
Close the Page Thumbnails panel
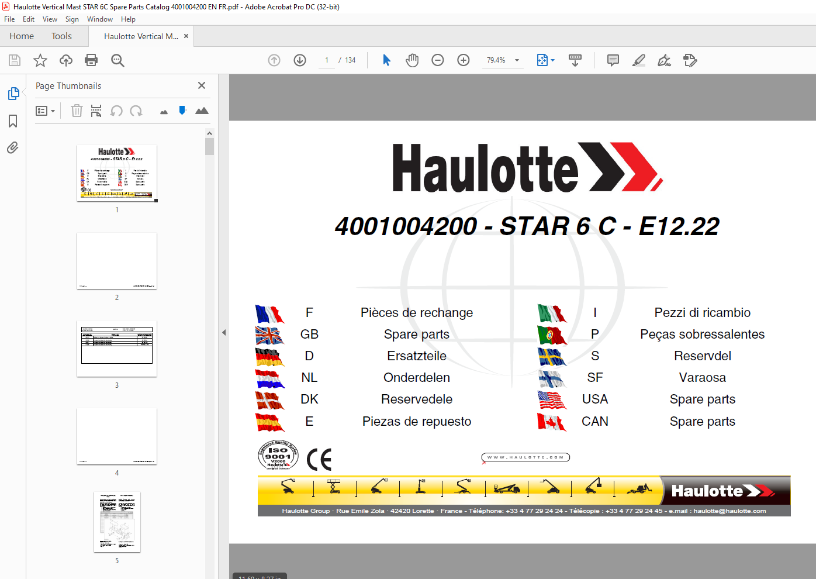(x=202, y=85)
